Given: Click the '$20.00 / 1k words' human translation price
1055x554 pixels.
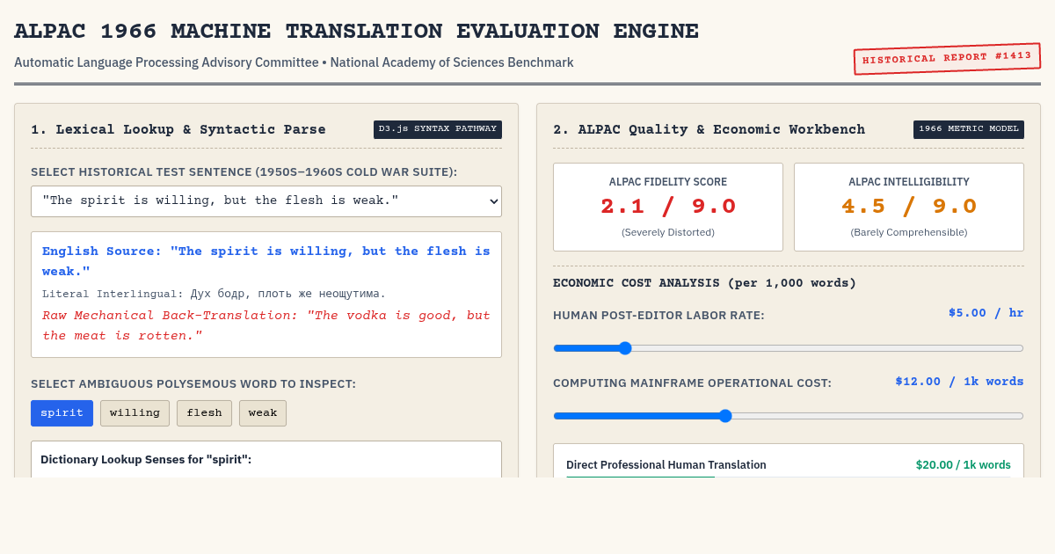Looking at the screenshot, I should [x=964, y=465].
